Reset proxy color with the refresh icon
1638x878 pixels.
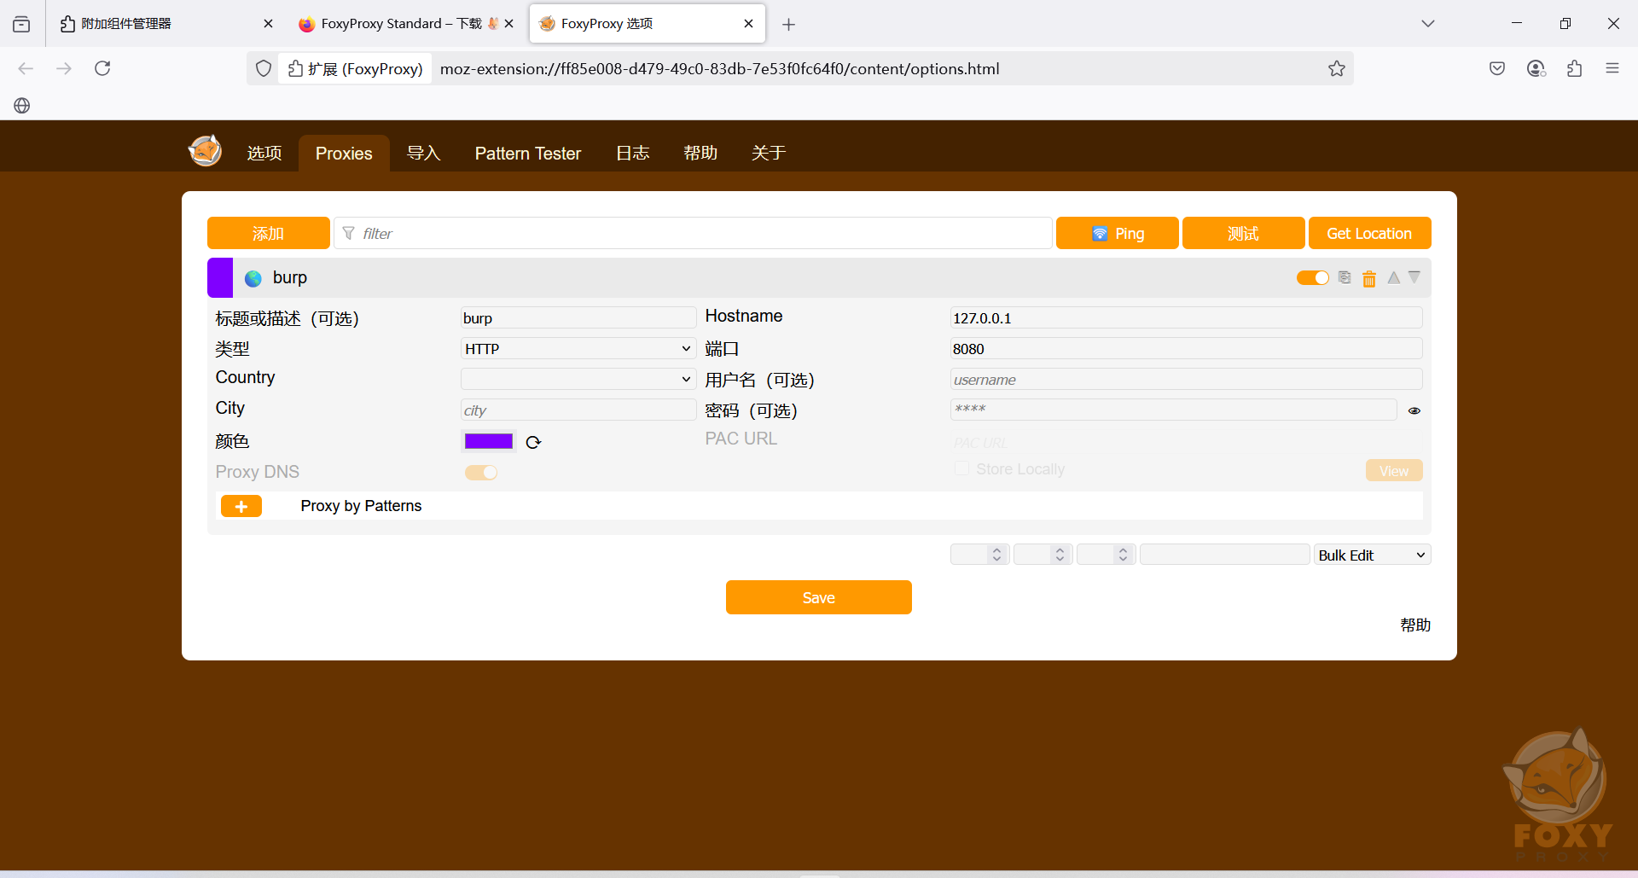[x=533, y=442]
